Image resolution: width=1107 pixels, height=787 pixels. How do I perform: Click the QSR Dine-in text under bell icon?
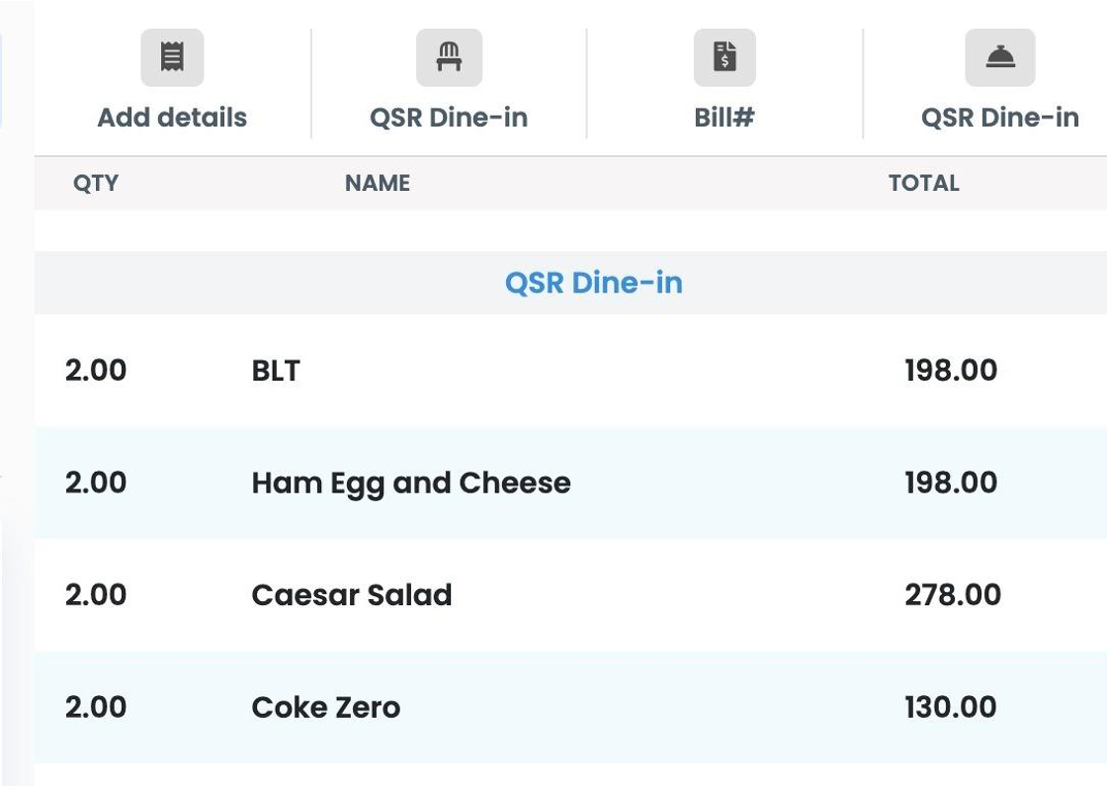pos(1000,118)
